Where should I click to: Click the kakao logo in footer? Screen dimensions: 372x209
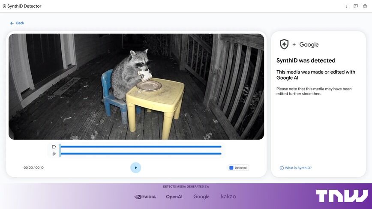(228, 197)
